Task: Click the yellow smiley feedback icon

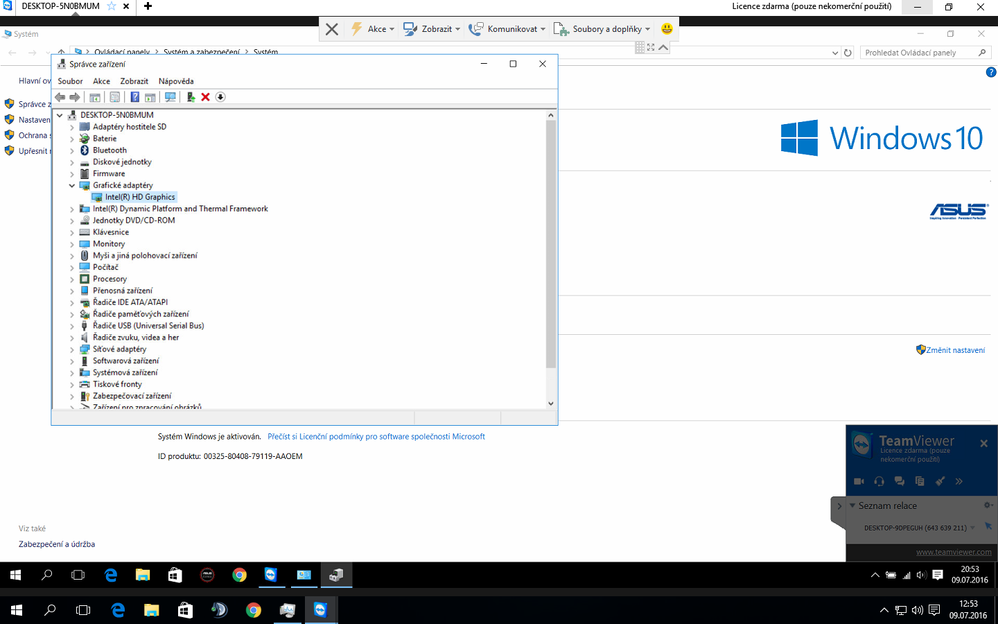Action: click(x=667, y=28)
